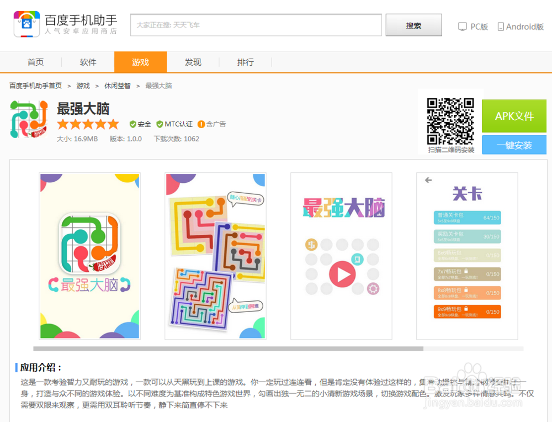The width and height of the screenshot is (552, 422).
Task: Click the 休闲益智 breadcrumb link
Action: tap(117, 86)
